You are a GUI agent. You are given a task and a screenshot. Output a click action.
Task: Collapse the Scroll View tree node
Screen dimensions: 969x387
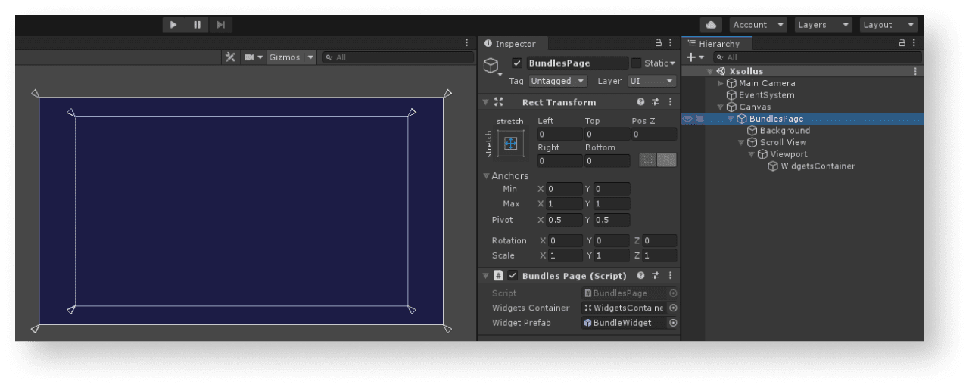click(741, 143)
